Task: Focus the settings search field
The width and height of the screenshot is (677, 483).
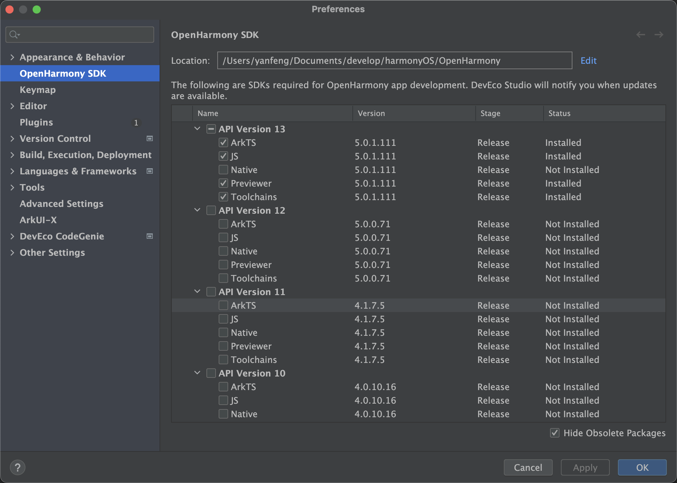Action: click(x=80, y=35)
